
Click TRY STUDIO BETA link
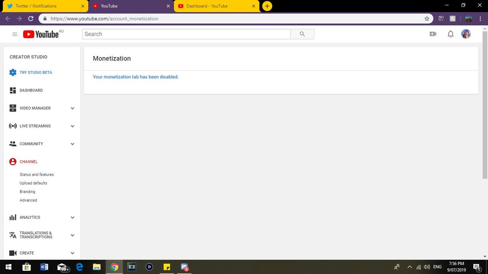36,73
